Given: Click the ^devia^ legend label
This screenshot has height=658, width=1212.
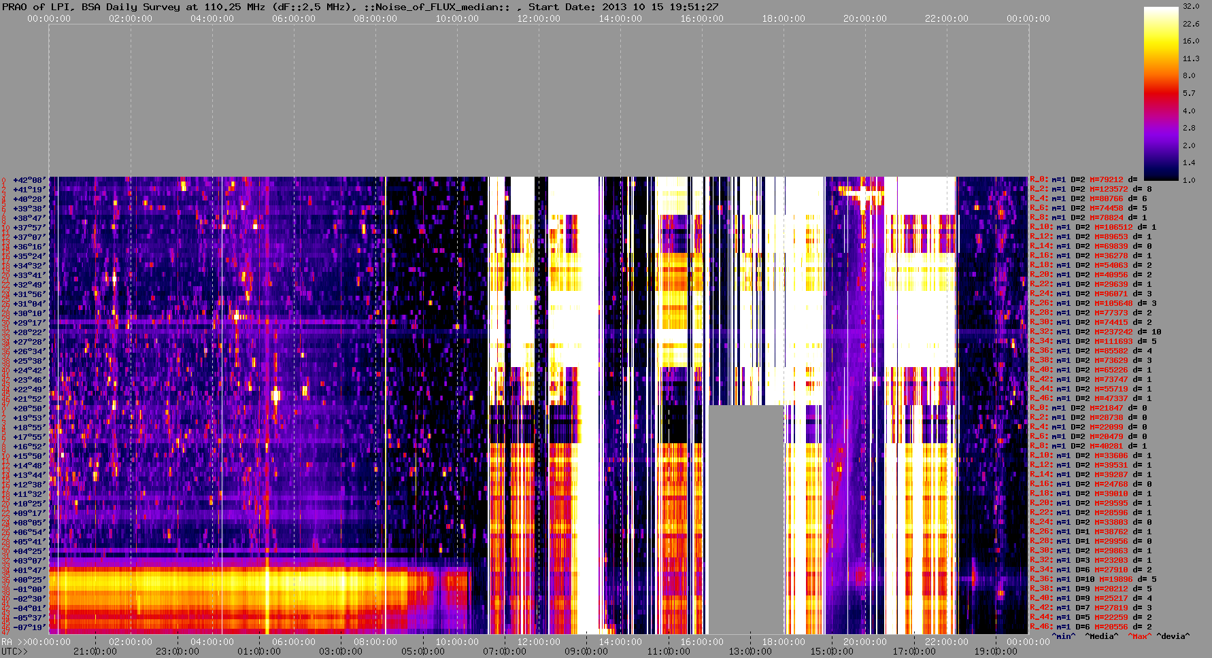Looking at the screenshot, I should [x=1173, y=637].
